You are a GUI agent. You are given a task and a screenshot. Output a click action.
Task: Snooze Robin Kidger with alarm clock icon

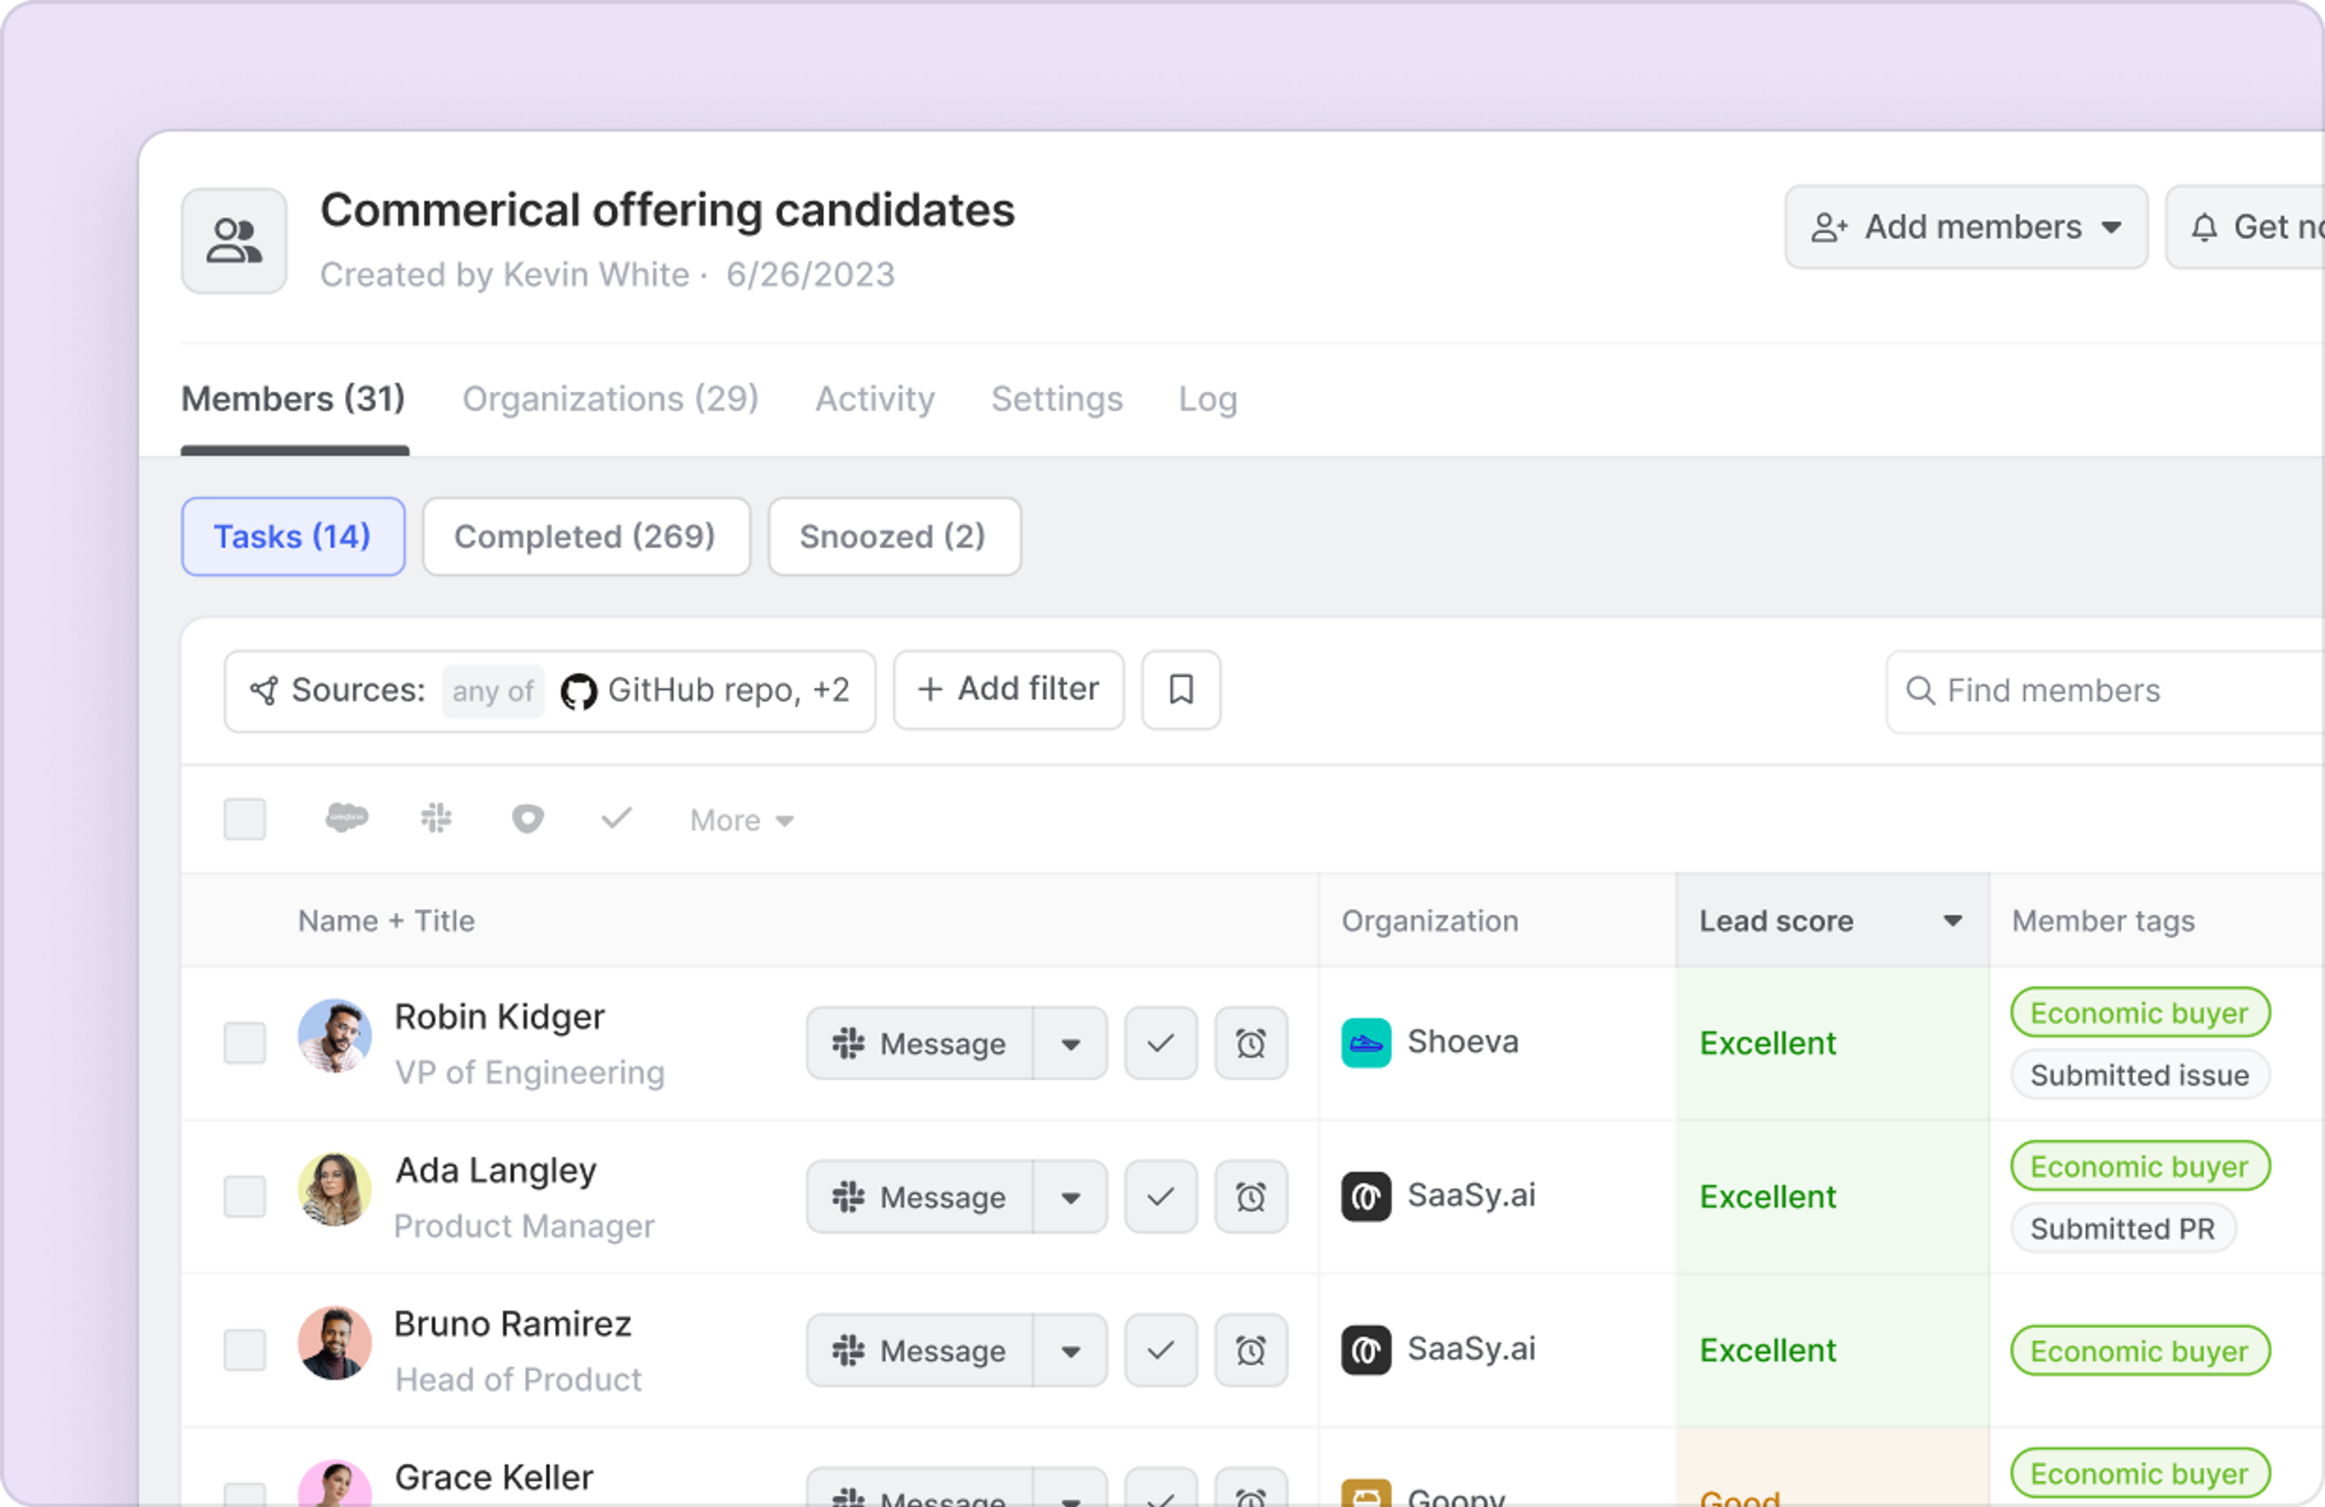click(1251, 1043)
